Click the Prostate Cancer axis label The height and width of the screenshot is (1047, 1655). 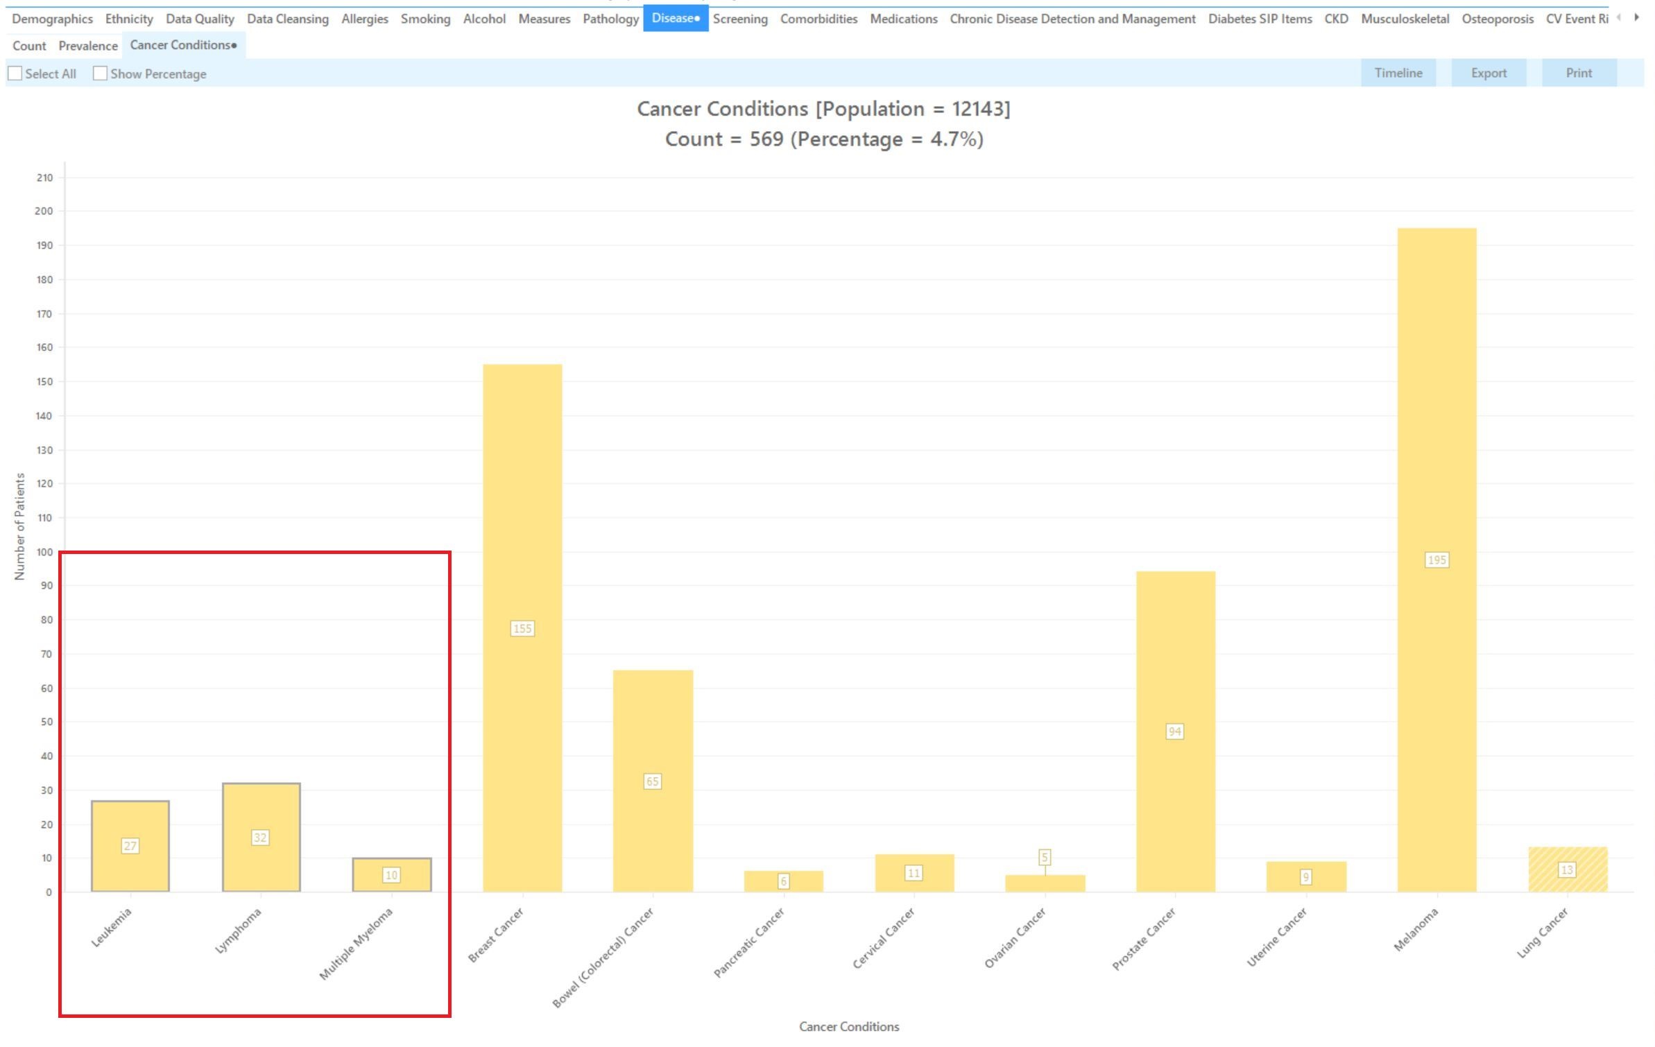(x=1144, y=939)
